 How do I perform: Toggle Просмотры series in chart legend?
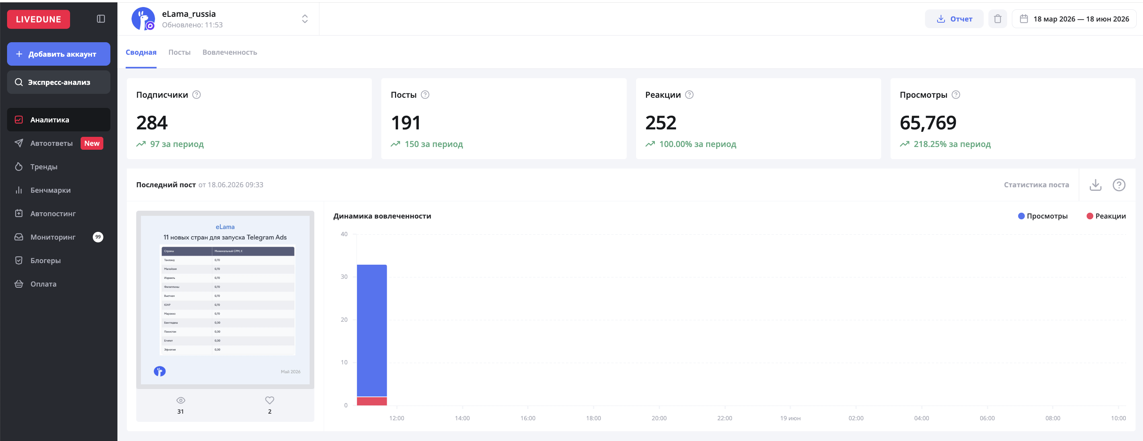pyautogui.click(x=1043, y=216)
